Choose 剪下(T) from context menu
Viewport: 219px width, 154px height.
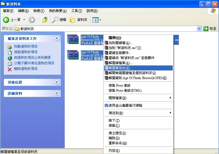[138, 121]
